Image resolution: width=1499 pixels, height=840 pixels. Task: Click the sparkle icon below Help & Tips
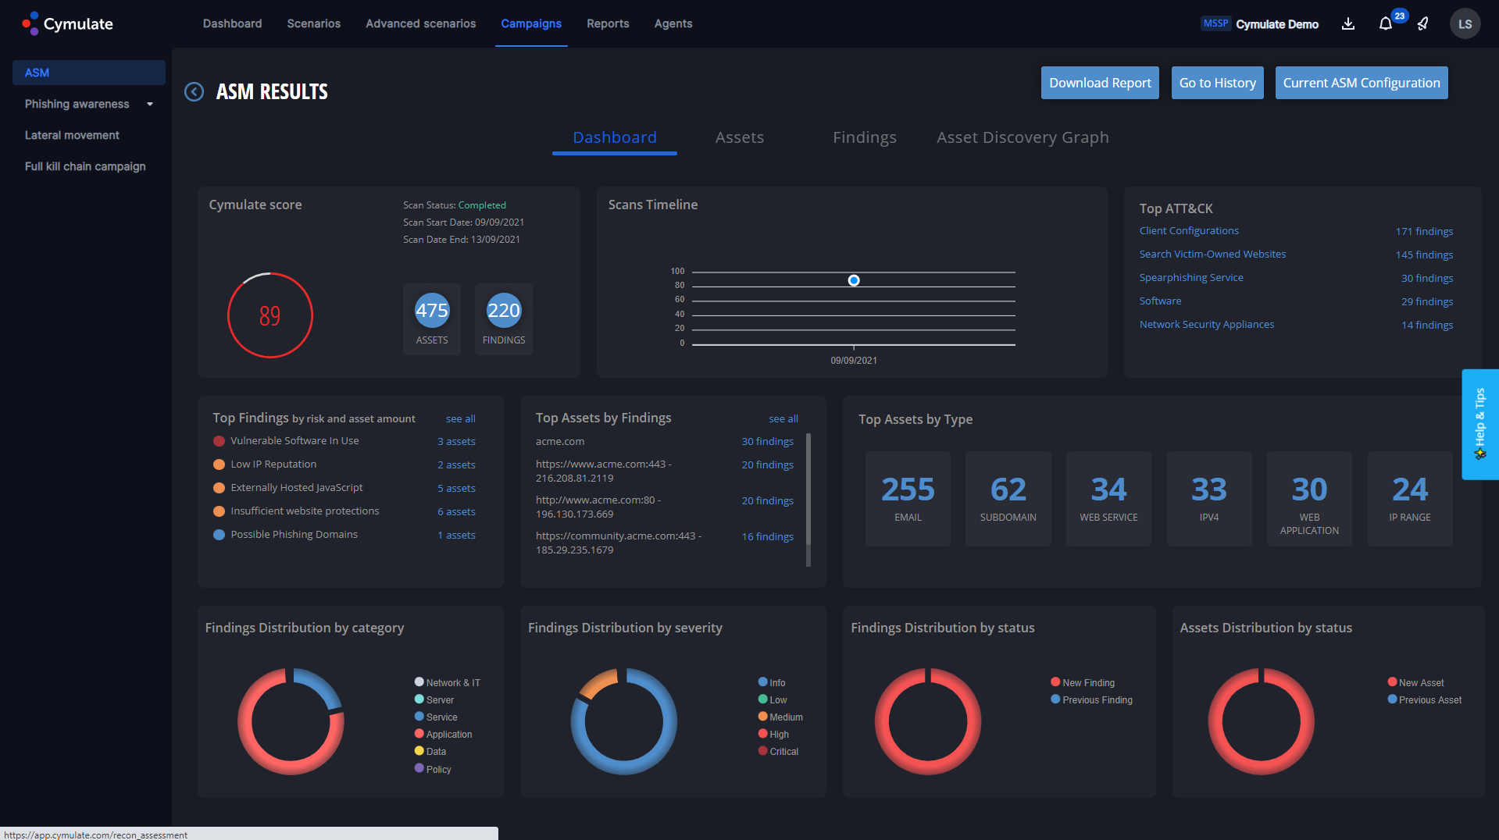tap(1480, 454)
